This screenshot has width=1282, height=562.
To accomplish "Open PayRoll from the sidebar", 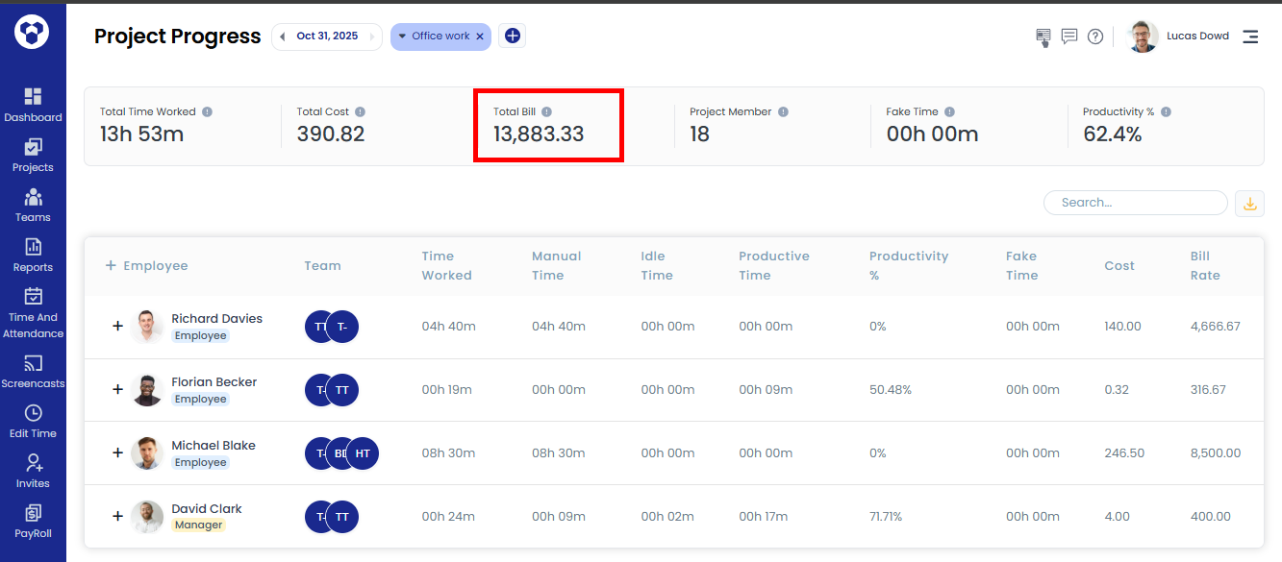I will pos(33,521).
